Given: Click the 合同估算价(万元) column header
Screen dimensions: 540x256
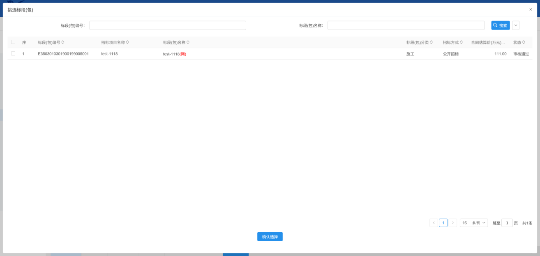Looking at the screenshot, I should [488, 42].
